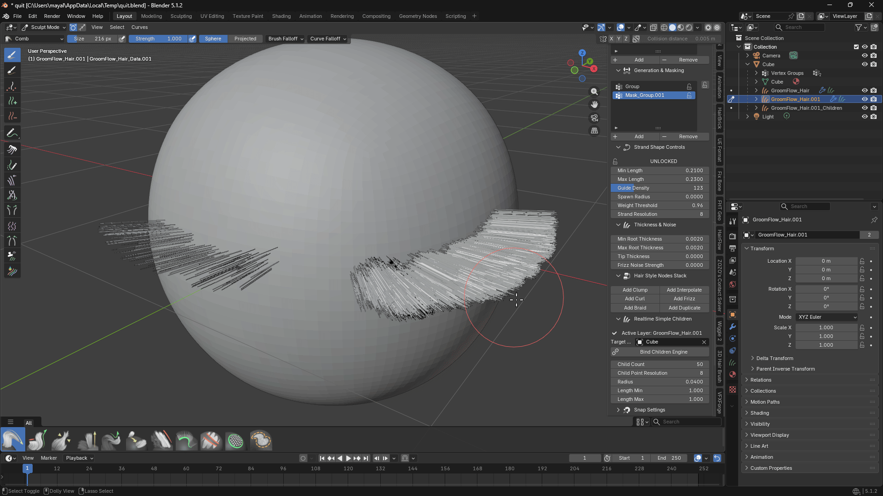The width and height of the screenshot is (883, 496).
Task: Open the Render properties tab icon
Action: pyautogui.click(x=733, y=237)
